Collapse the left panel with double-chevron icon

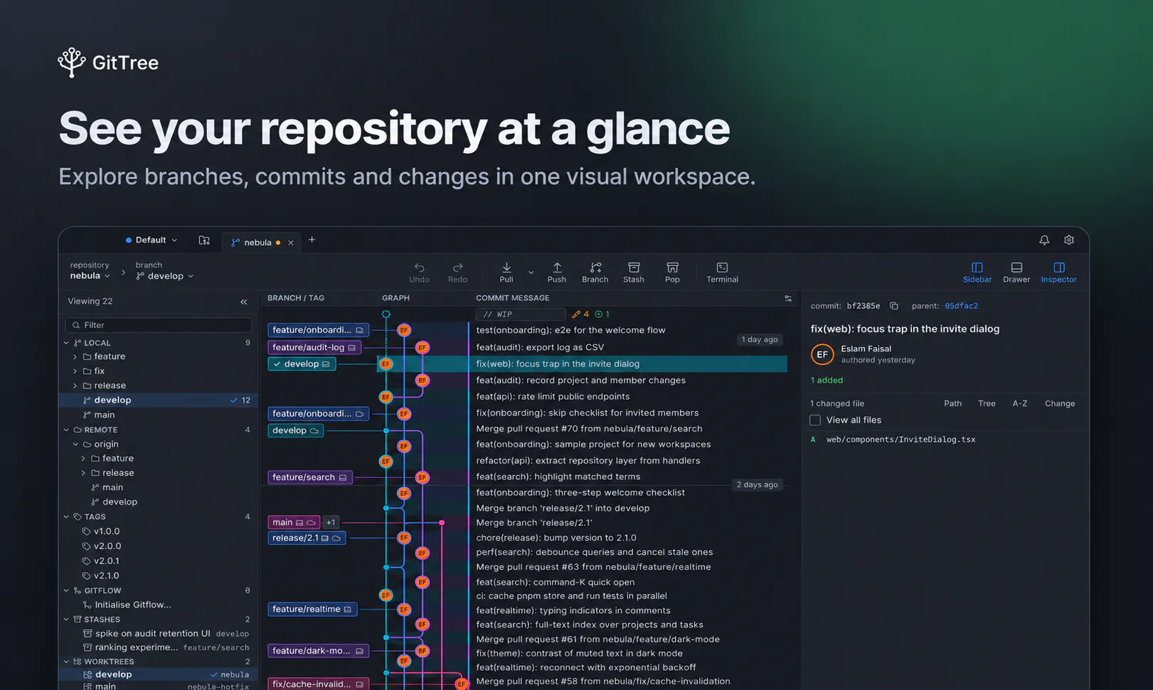pyautogui.click(x=244, y=302)
